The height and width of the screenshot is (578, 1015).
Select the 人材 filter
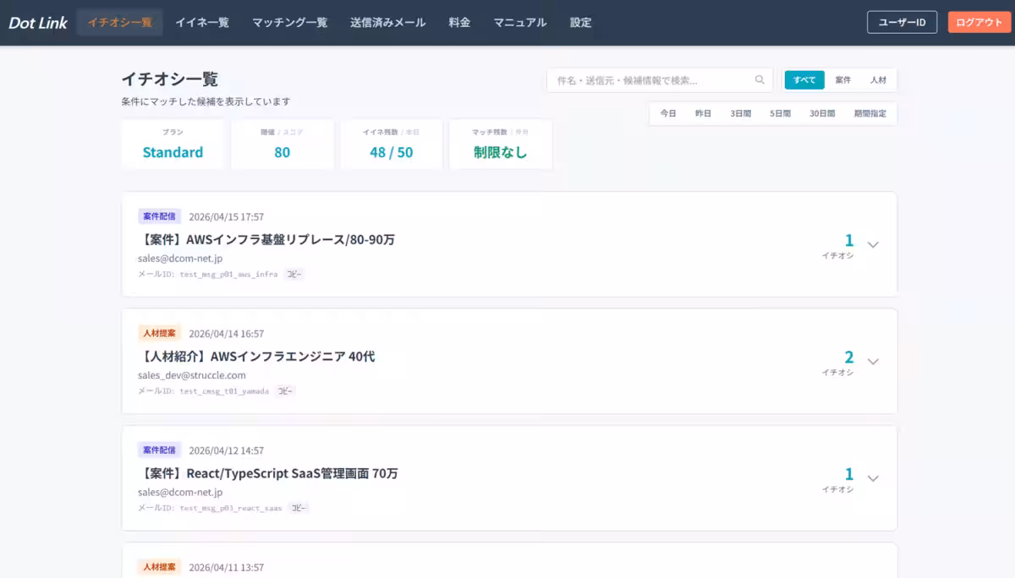[878, 80]
